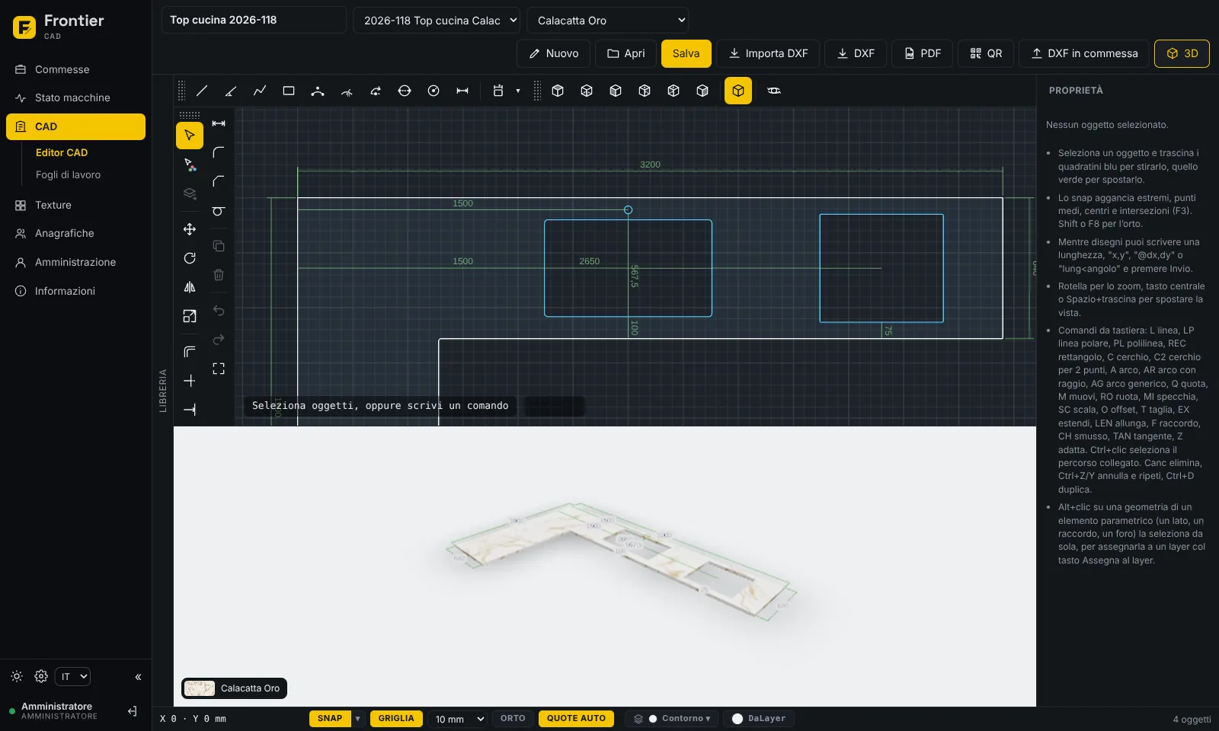Select the Polar line angle tool

pos(231,91)
